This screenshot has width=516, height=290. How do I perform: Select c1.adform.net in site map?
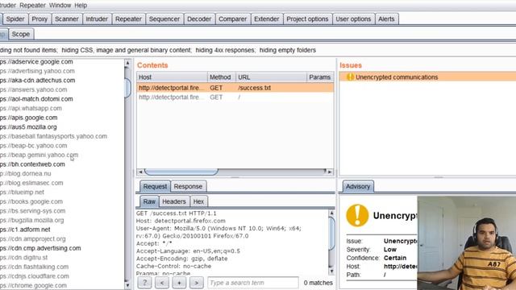point(25,230)
